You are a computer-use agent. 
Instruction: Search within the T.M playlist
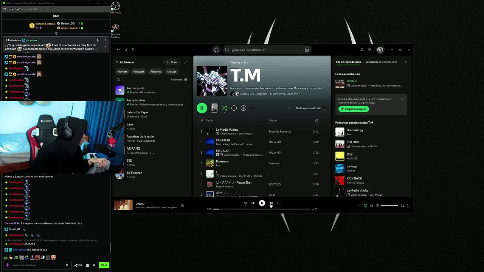coord(290,108)
